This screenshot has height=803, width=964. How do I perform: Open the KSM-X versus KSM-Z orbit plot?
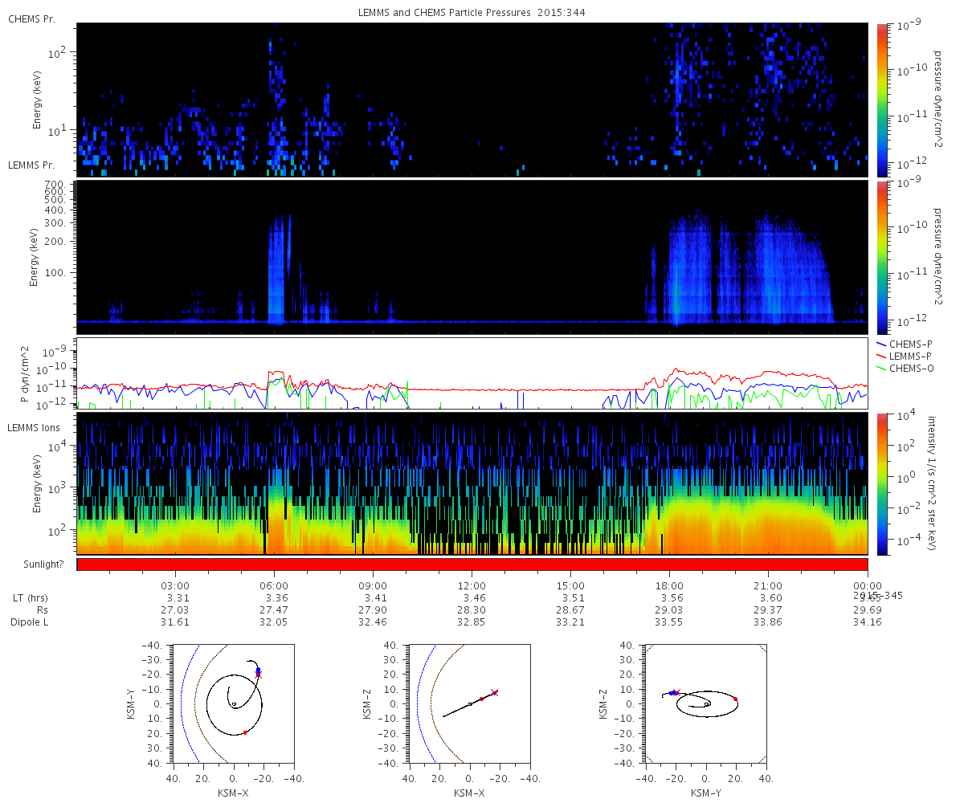(x=469, y=703)
